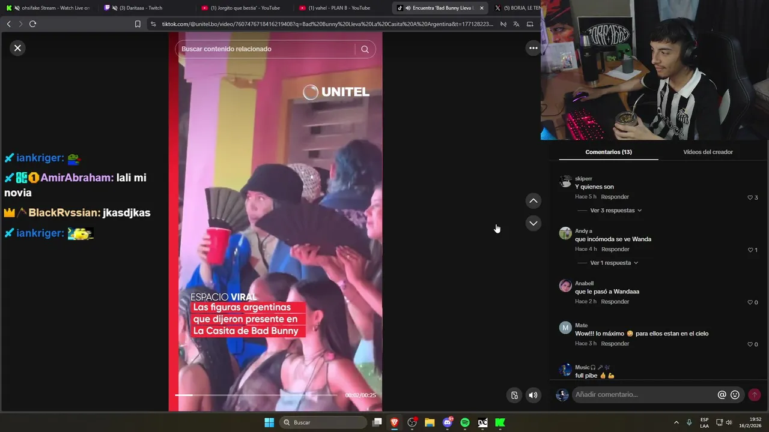Click the taskbar Buscar search box
The height and width of the screenshot is (432, 769).
click(x=323, y=422)
